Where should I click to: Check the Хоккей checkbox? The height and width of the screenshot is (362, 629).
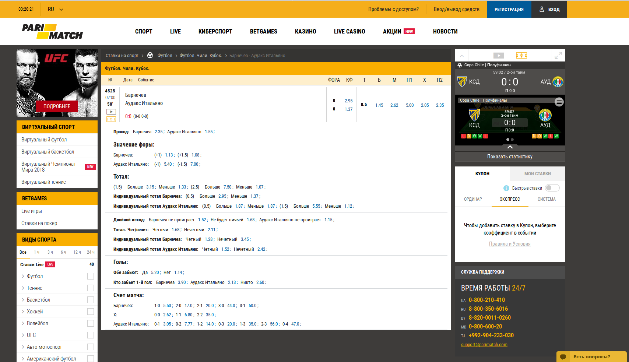pos(91,312)
